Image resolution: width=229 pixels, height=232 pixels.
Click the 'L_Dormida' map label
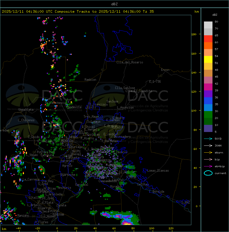point(157,191)
